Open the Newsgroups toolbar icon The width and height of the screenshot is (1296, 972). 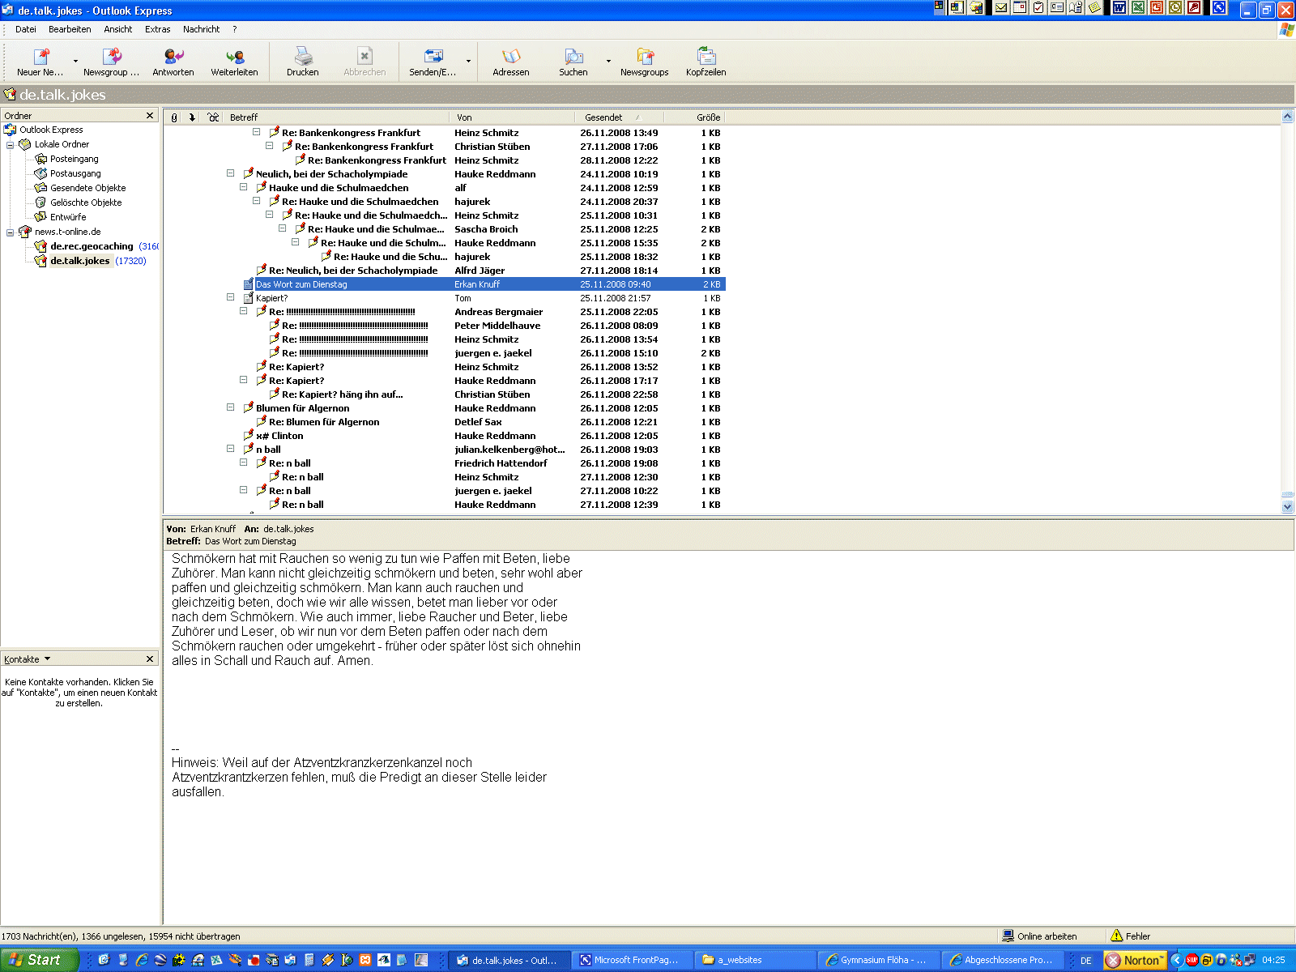[644, 57]
